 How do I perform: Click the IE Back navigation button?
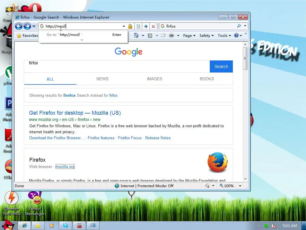click(19, 26)
